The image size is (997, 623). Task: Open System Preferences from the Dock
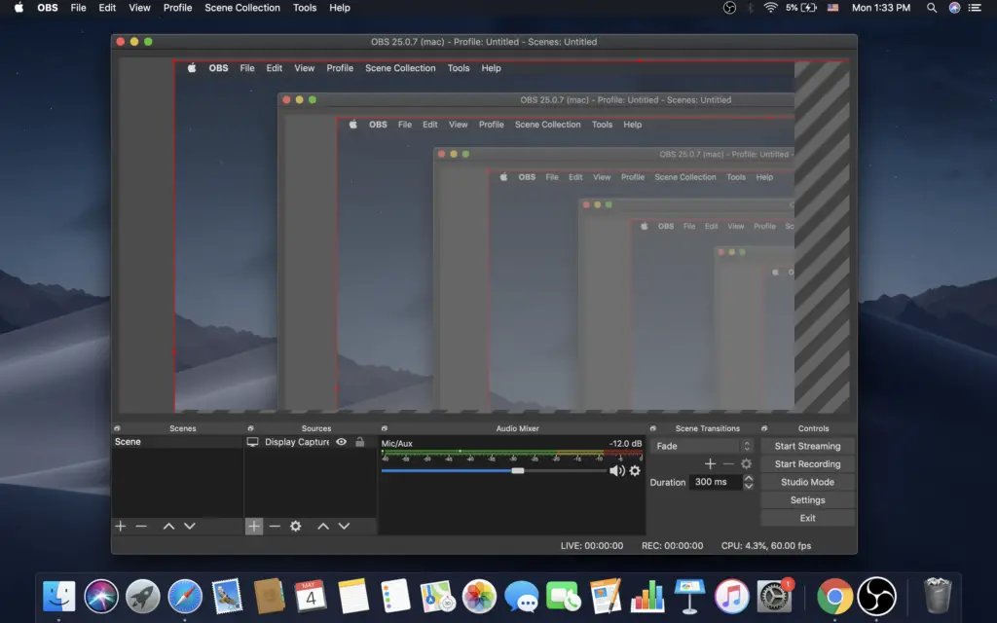coord(774,597)
